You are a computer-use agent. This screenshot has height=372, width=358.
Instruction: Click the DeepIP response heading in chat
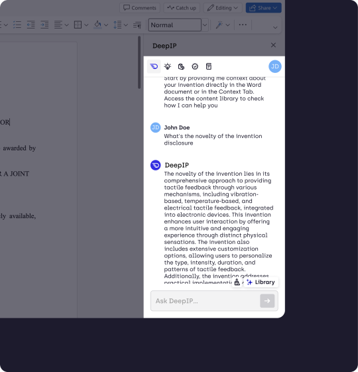pyautogui.click(x=177, y=165)
